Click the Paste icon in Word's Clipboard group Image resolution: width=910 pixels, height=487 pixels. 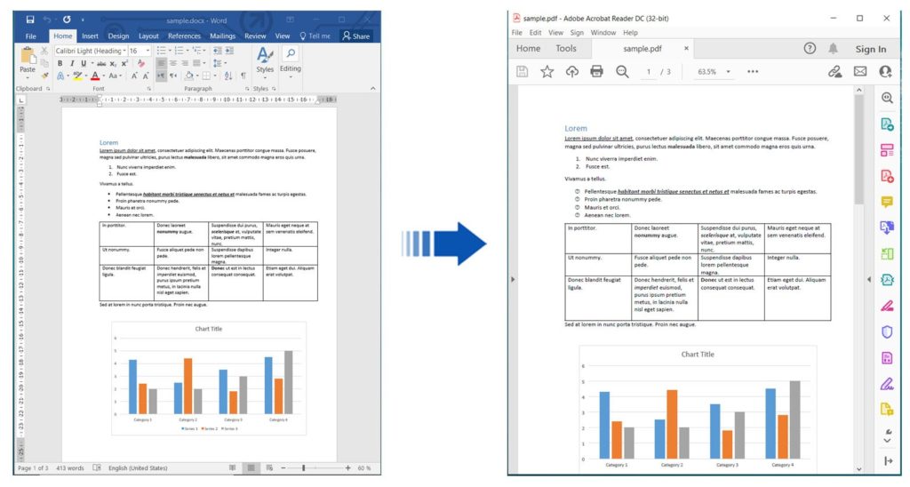[28, 59]
